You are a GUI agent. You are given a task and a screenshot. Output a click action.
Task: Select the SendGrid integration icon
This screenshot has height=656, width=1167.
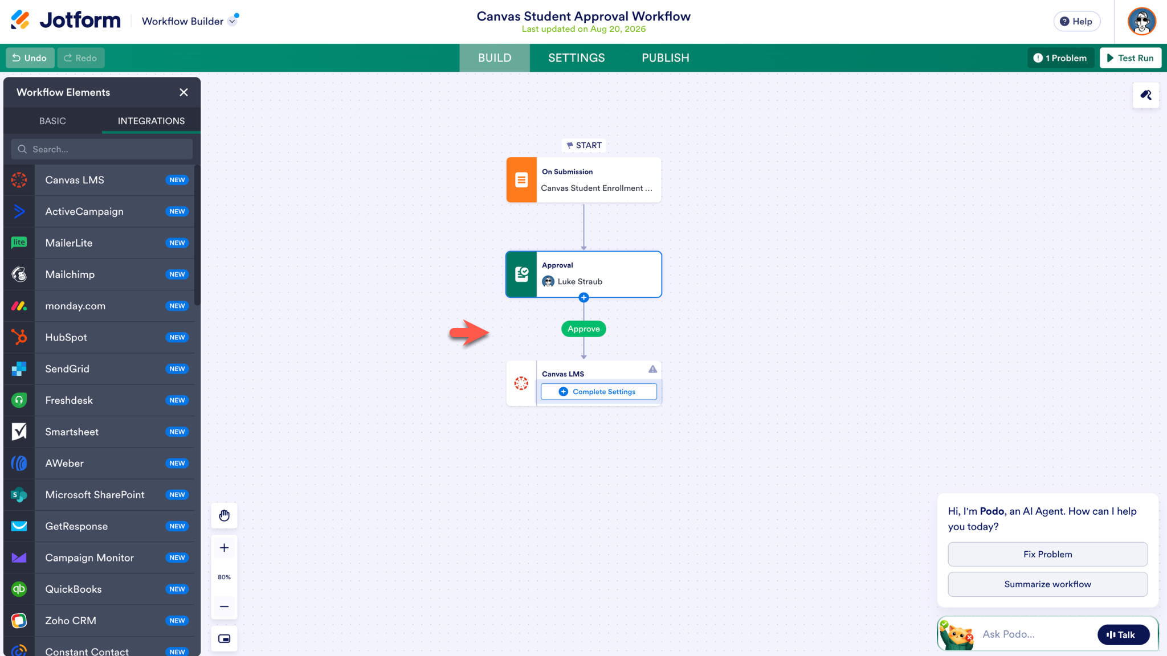[x=19, y=369]
